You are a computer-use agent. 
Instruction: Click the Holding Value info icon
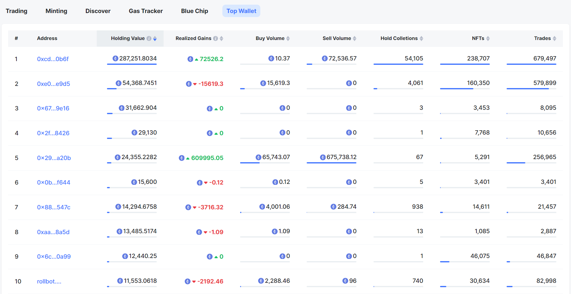tap(149, 38)
